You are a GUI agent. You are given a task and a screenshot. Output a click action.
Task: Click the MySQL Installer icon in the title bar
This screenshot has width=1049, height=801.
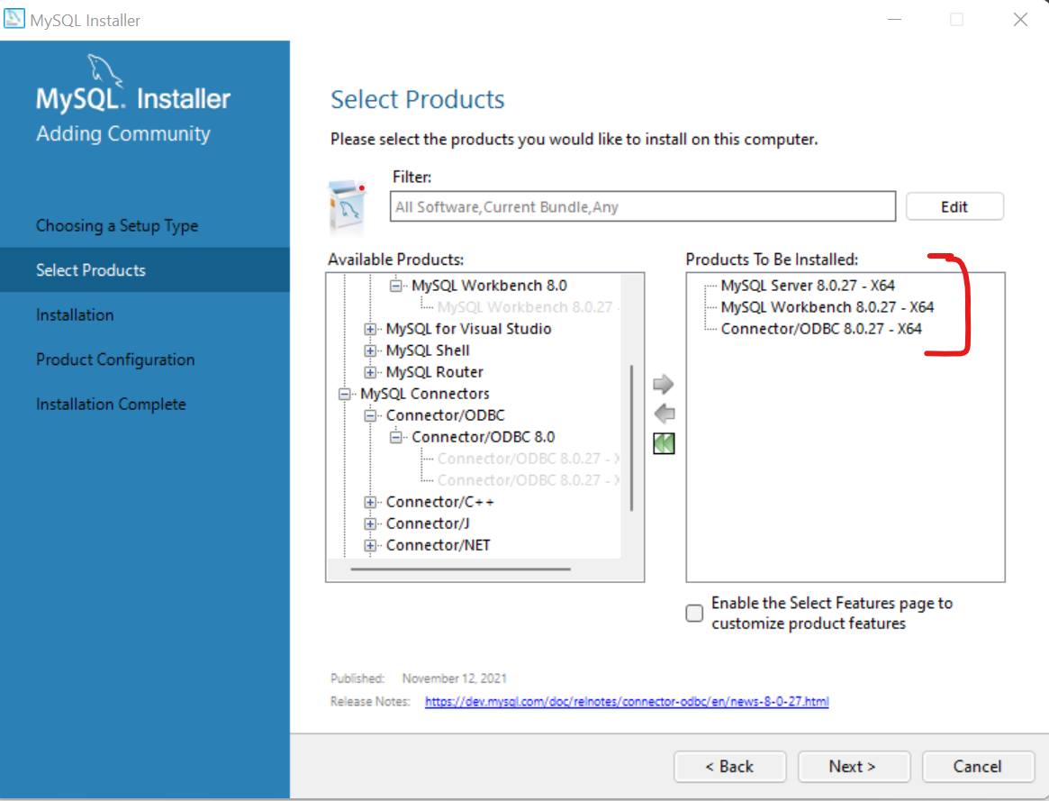pos(16,18)
